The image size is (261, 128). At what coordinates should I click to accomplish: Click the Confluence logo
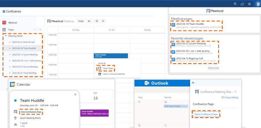[12, 11]
